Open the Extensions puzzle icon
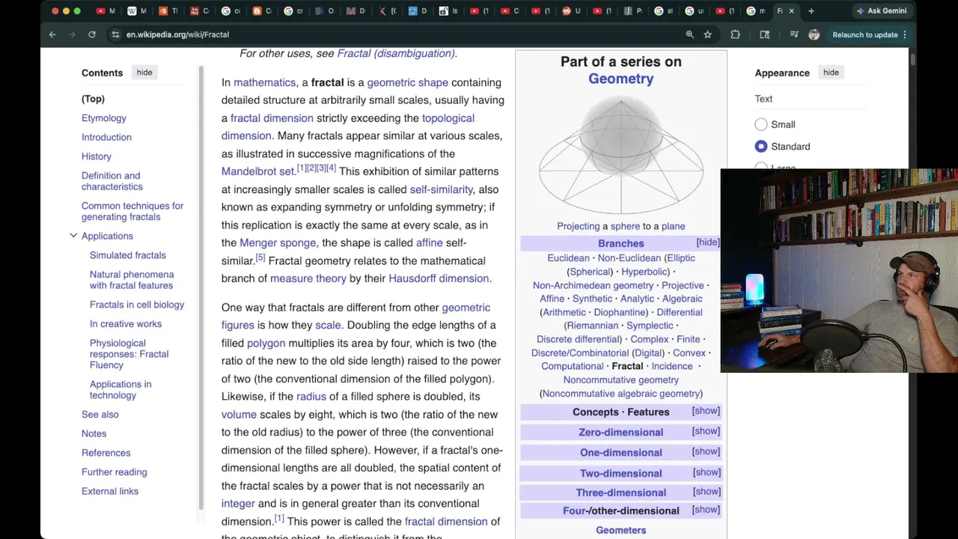This screenshot has width=958, height=539. click(735, 34)
